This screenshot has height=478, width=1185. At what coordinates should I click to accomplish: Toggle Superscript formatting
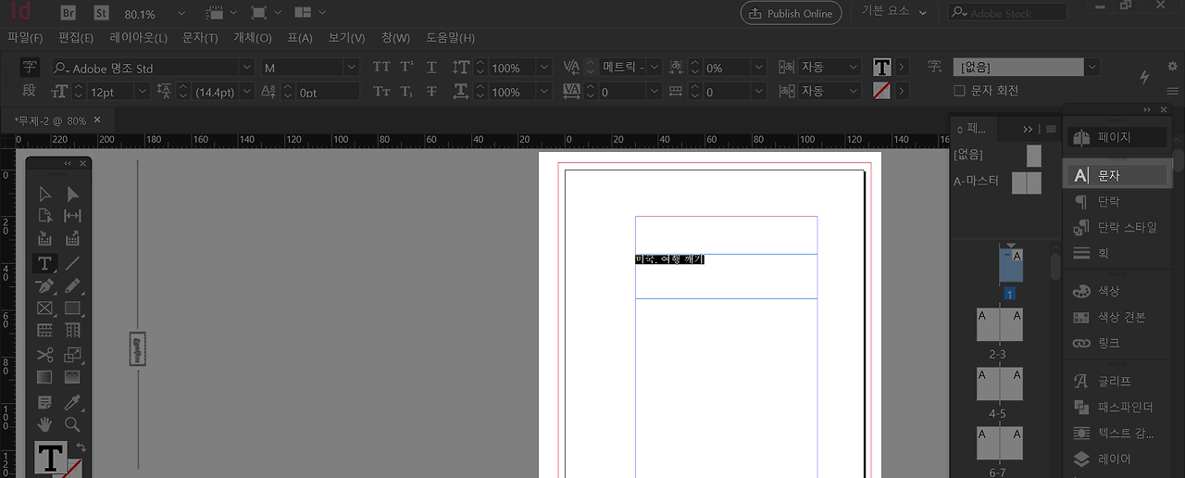407,68
